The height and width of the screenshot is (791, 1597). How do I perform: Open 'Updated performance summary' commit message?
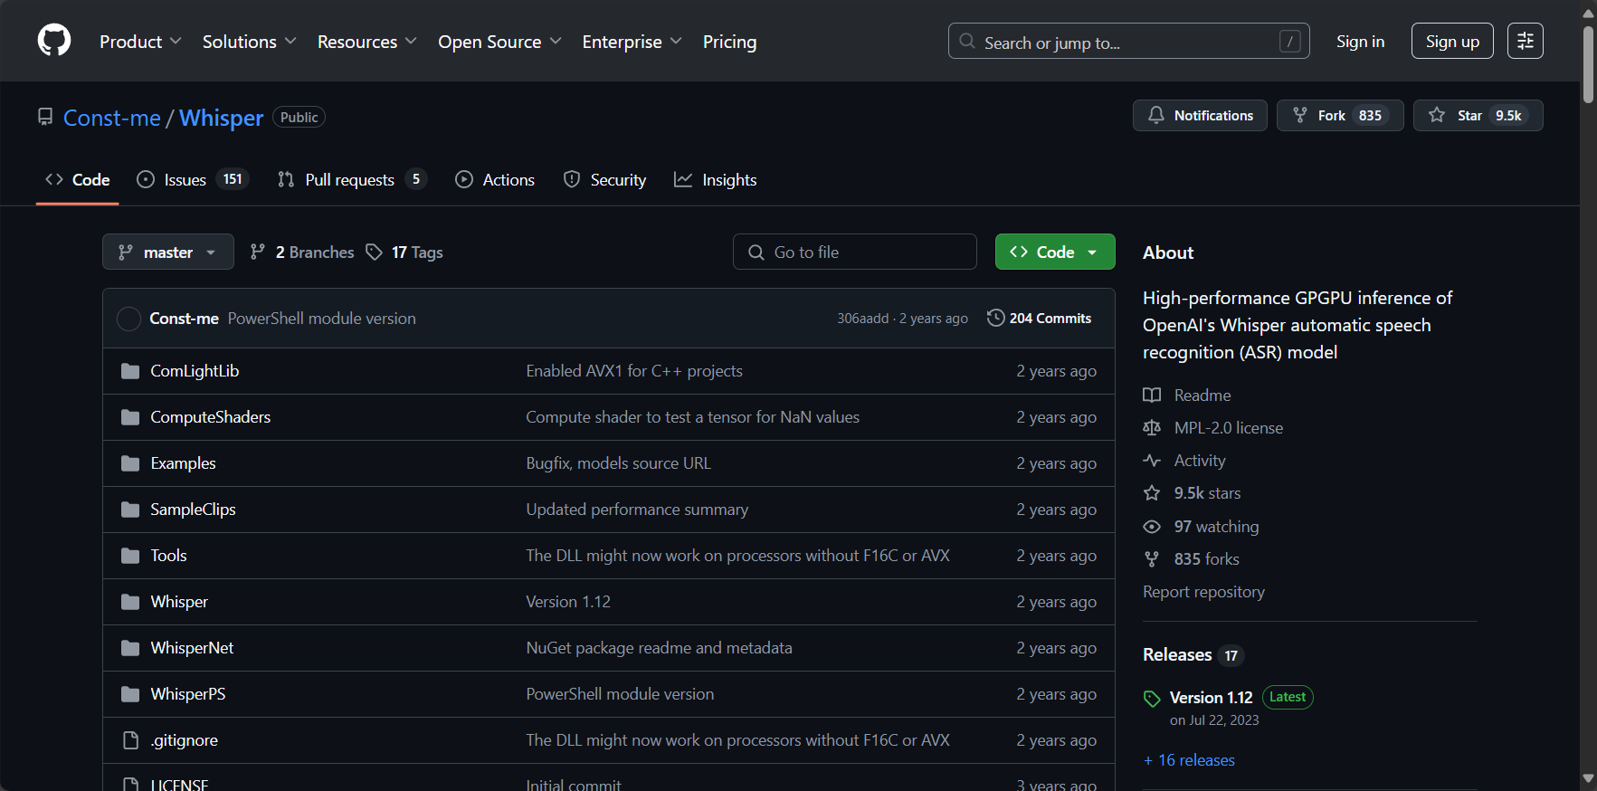[637, 510]
